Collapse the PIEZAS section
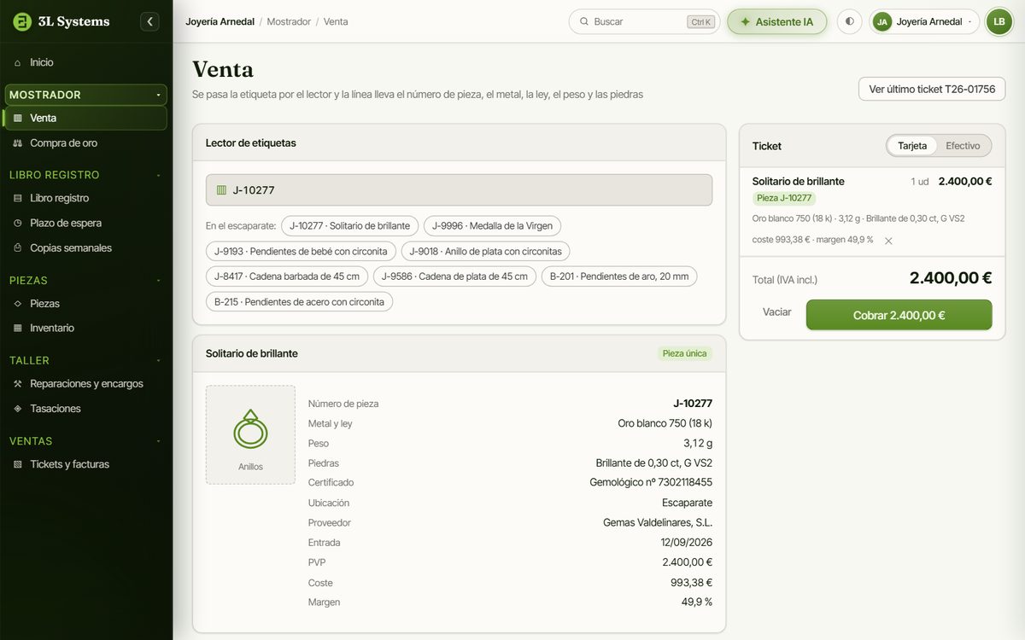The width and height of the screenshot is (1025, 640). [x=86, y=280]
